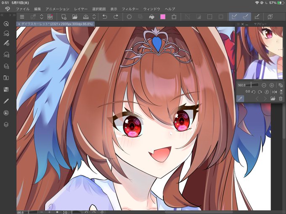Toggle the Sub View eyedropper auto-switch
This screenshot has width=286, height=214.
click(x=240, y=99)
